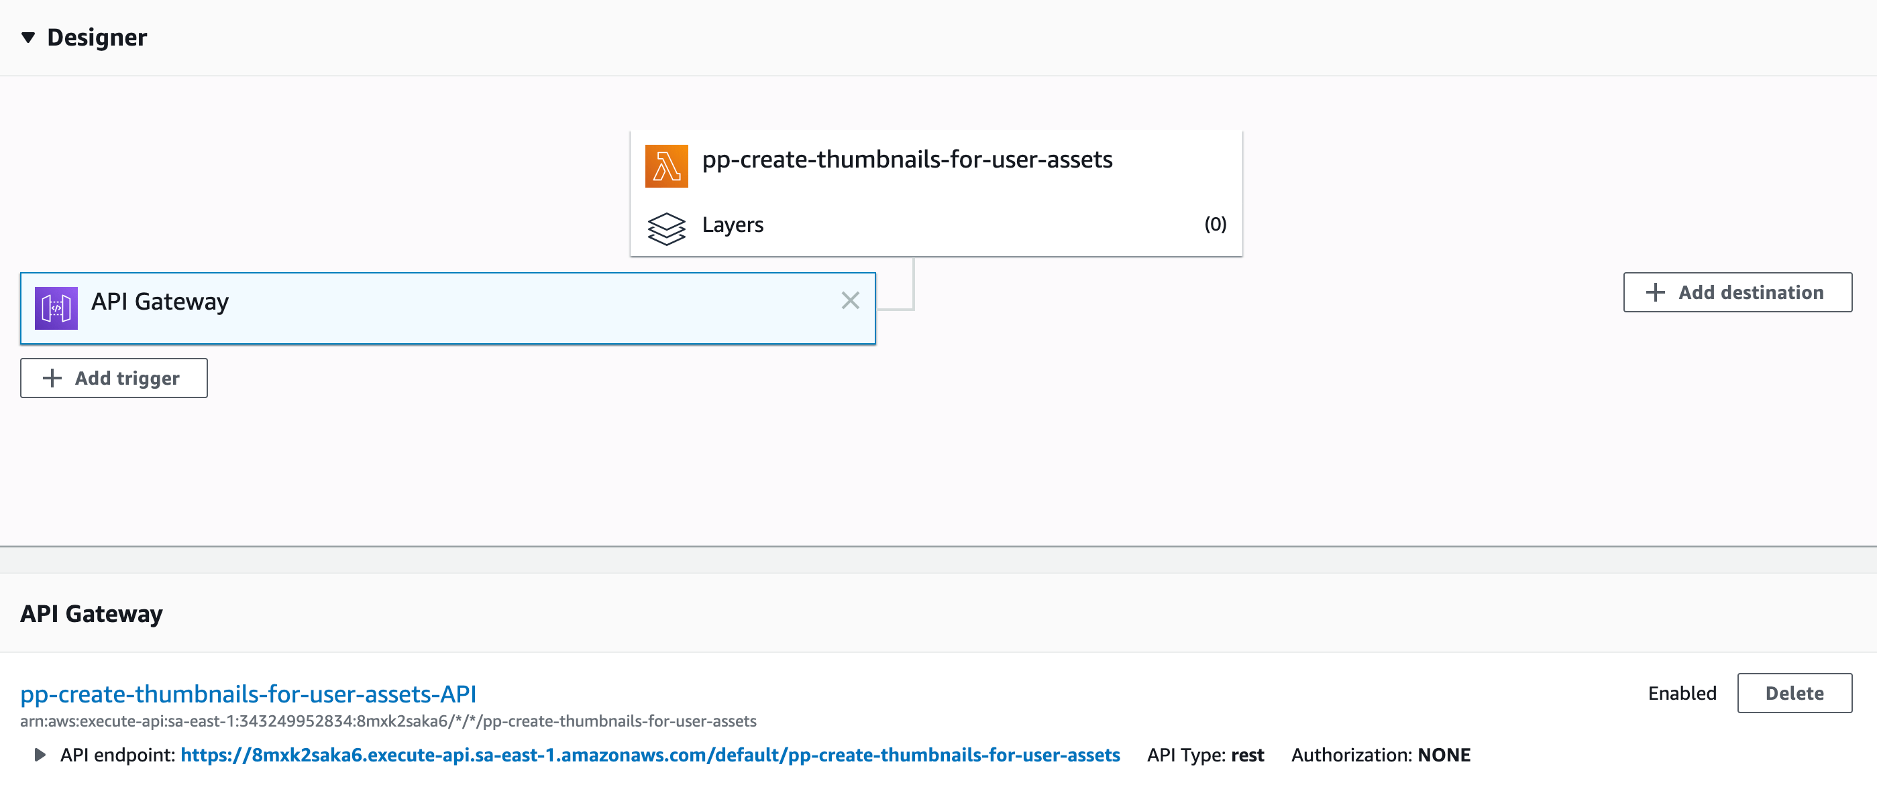Click the Designer header title
This screenshot has width=1877, height=803.
point(96,36)
